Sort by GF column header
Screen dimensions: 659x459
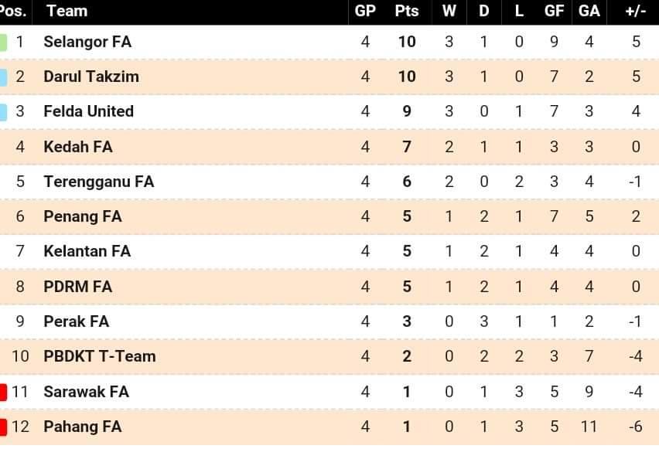coord(554,12)
